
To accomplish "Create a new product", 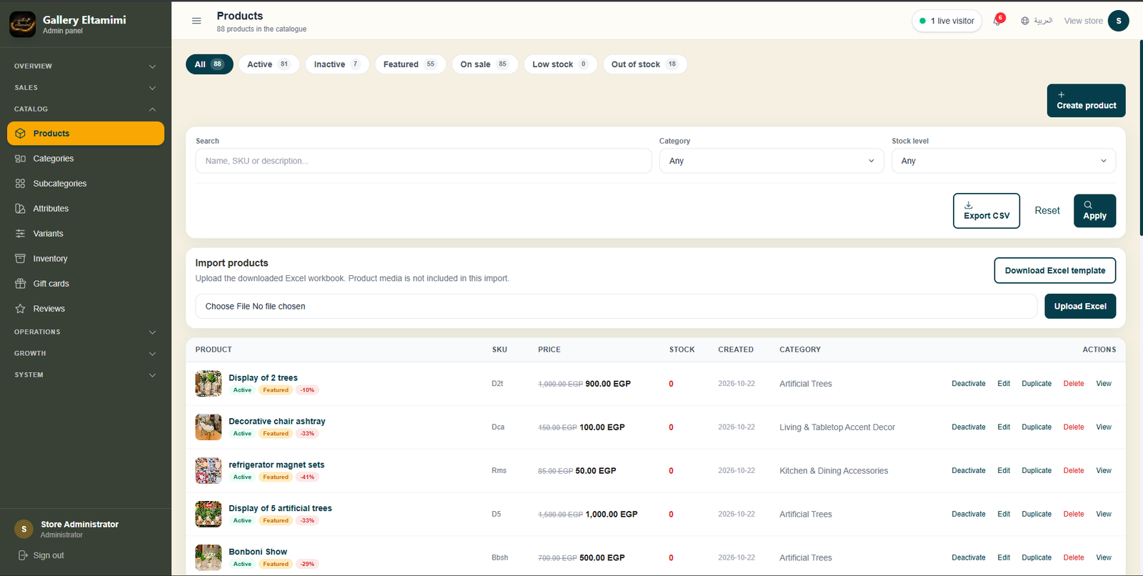I will coord(1086,101).
